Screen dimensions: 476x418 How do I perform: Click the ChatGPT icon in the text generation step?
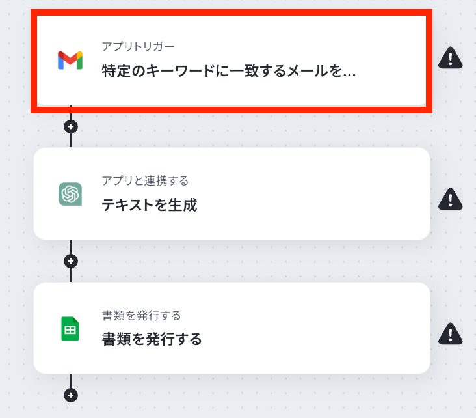pyautogui.click(x=70, y=194)
